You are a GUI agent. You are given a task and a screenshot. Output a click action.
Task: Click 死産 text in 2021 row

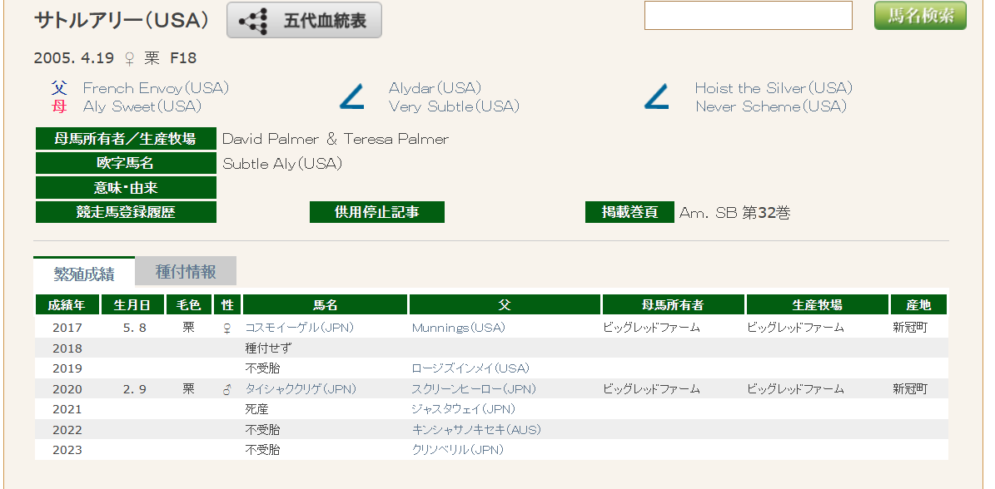[257, 410]
